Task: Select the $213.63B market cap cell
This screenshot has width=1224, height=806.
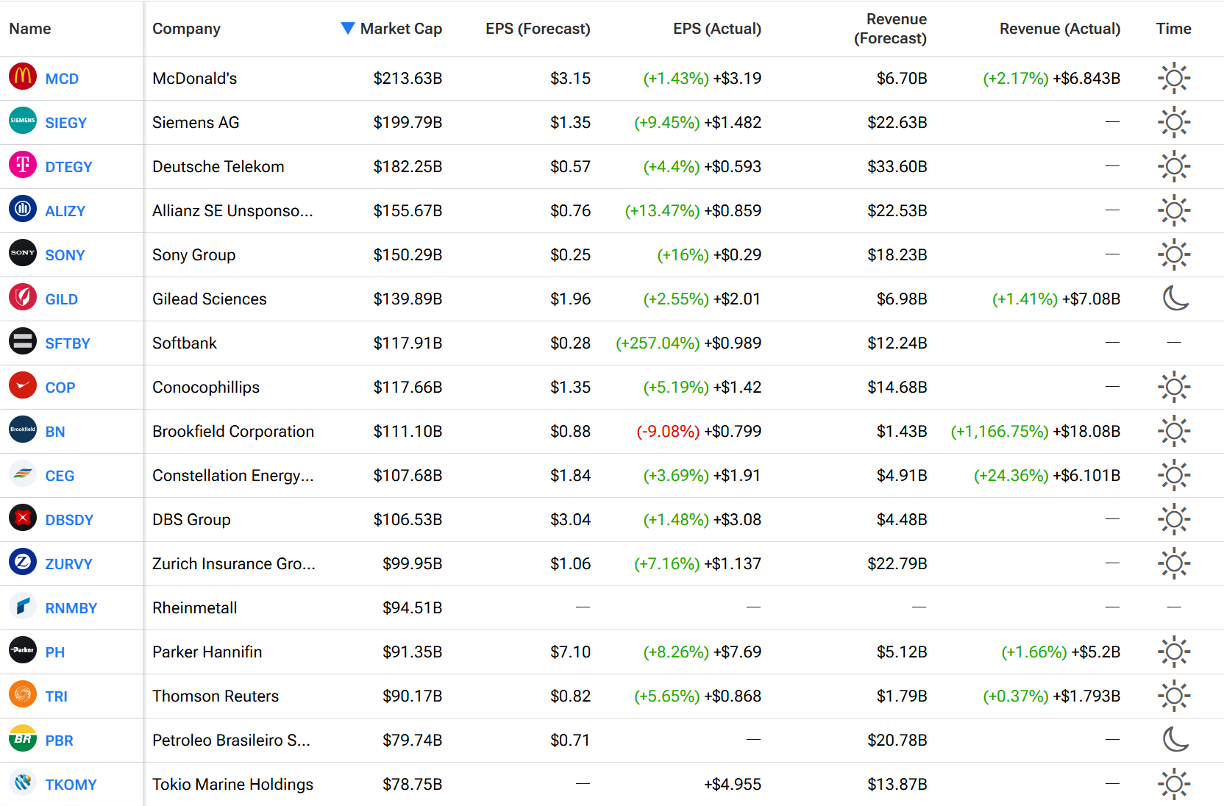Action: (x=408, y=79)
